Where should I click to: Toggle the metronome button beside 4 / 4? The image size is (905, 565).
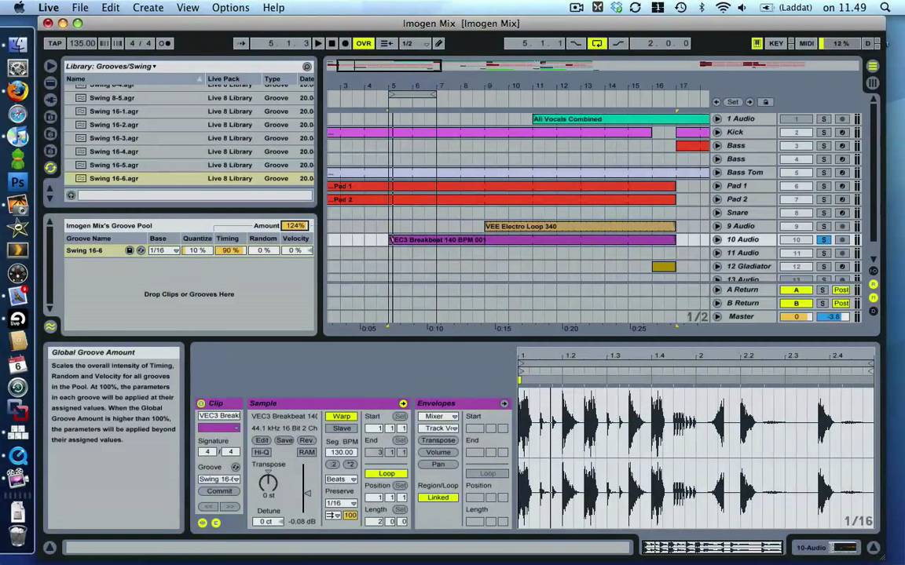point(164,43)
